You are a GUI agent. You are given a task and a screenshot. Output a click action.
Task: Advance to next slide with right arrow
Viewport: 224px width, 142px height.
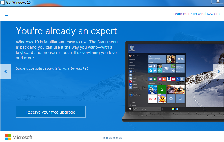(x=218, y=72)
